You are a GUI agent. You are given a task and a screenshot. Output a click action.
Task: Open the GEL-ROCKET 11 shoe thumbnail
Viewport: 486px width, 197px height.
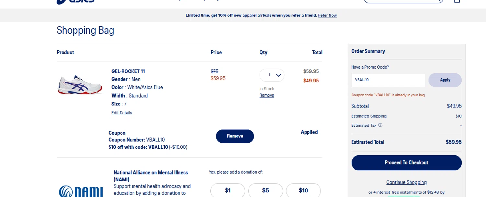coord(80,85)
